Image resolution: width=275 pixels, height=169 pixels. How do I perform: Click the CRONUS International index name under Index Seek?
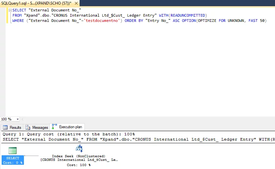pos(79,160)
